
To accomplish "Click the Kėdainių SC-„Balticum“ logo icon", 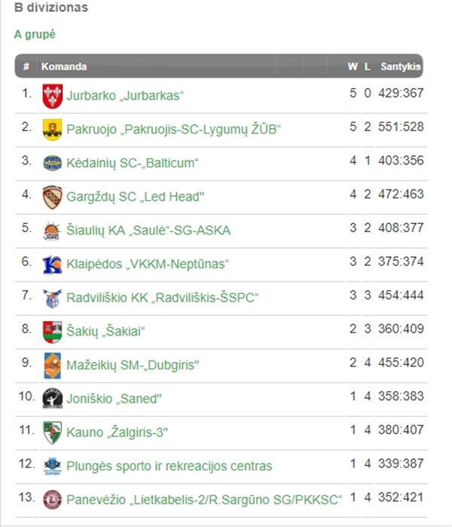I will tap(52, 163).
